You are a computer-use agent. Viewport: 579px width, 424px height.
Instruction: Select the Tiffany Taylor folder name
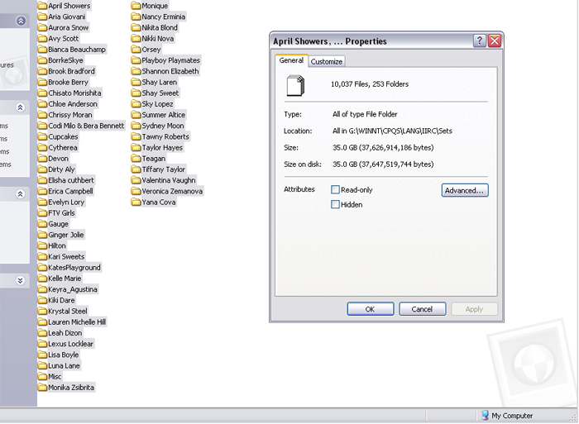coord(164,169)
